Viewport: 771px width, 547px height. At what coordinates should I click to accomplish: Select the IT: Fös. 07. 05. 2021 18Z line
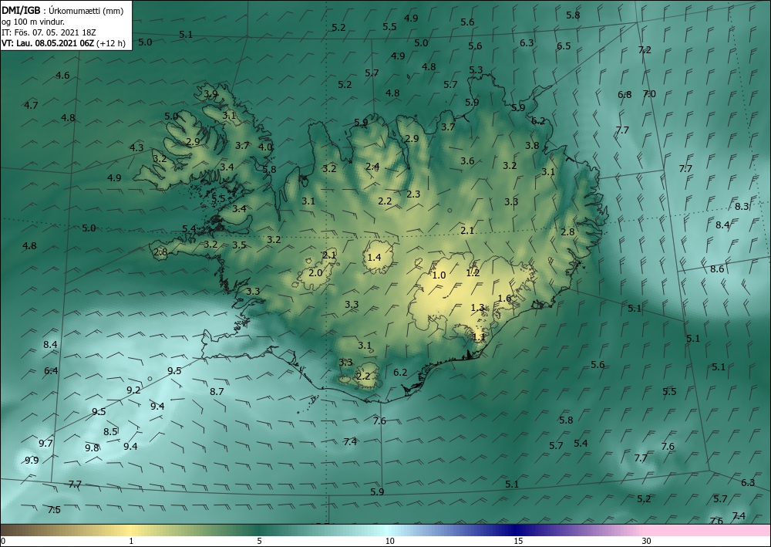49,32
